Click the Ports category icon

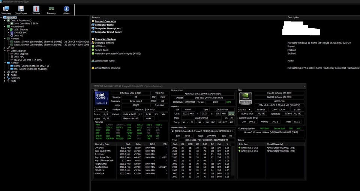[x=9, y=81]
